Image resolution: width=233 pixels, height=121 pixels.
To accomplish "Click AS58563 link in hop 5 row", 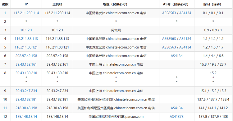I will tap(169, 47).
